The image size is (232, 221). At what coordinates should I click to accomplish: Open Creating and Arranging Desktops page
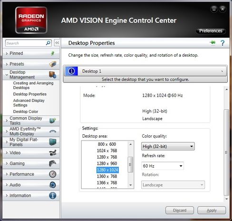[x=33, y=85]
